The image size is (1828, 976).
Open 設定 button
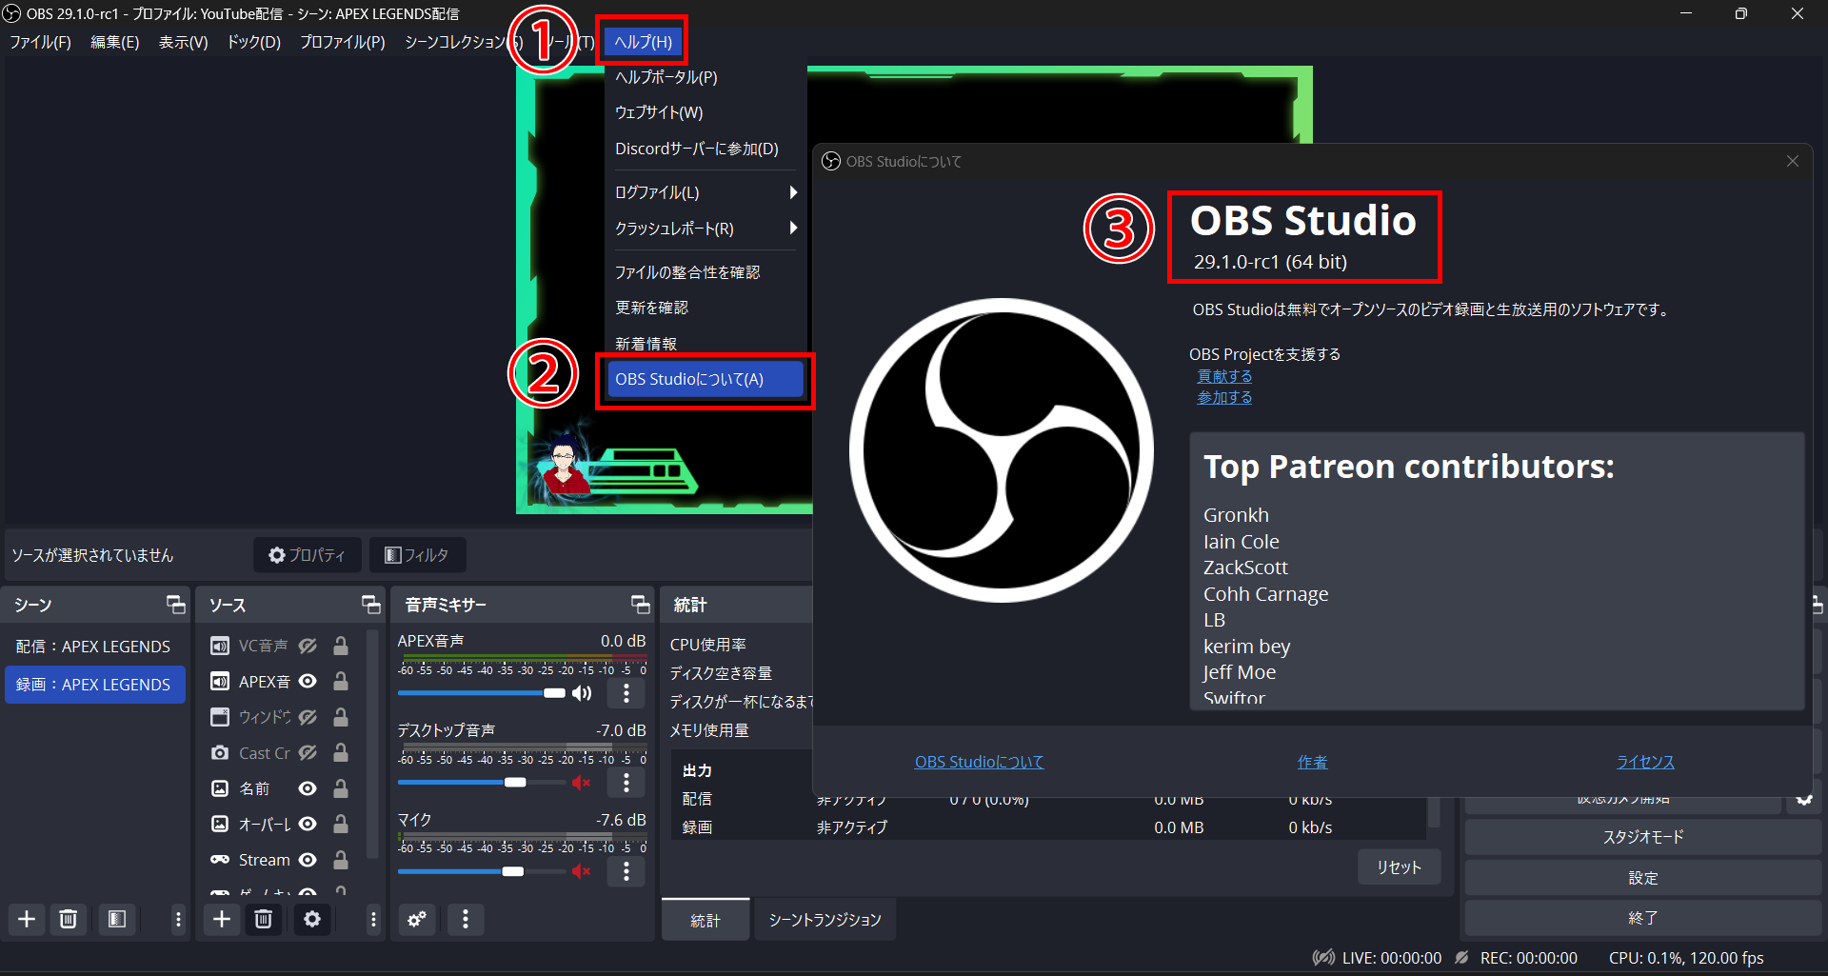(1643, 878)
